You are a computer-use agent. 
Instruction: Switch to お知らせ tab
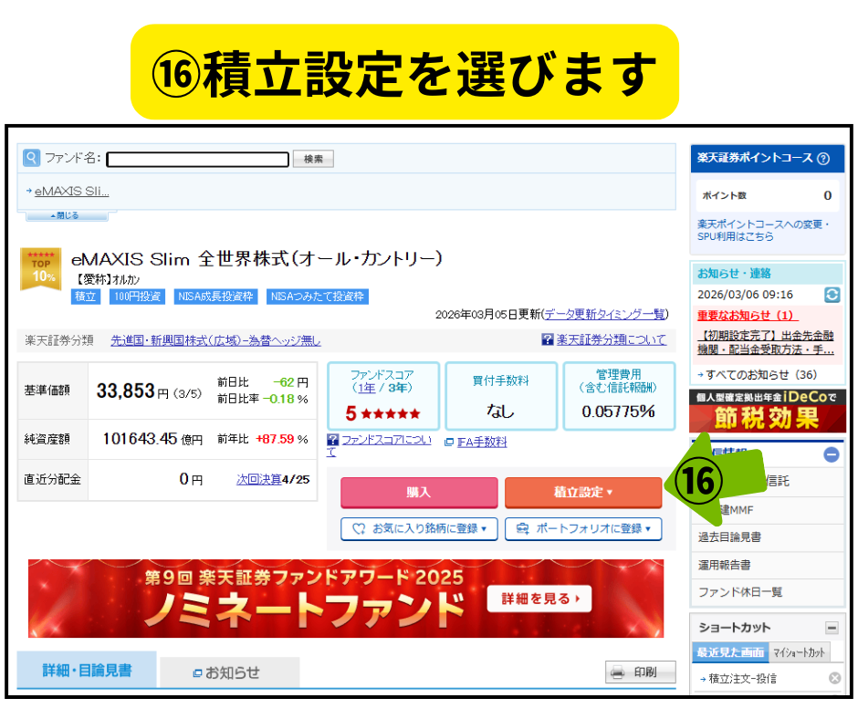click(x=230, y=673)
